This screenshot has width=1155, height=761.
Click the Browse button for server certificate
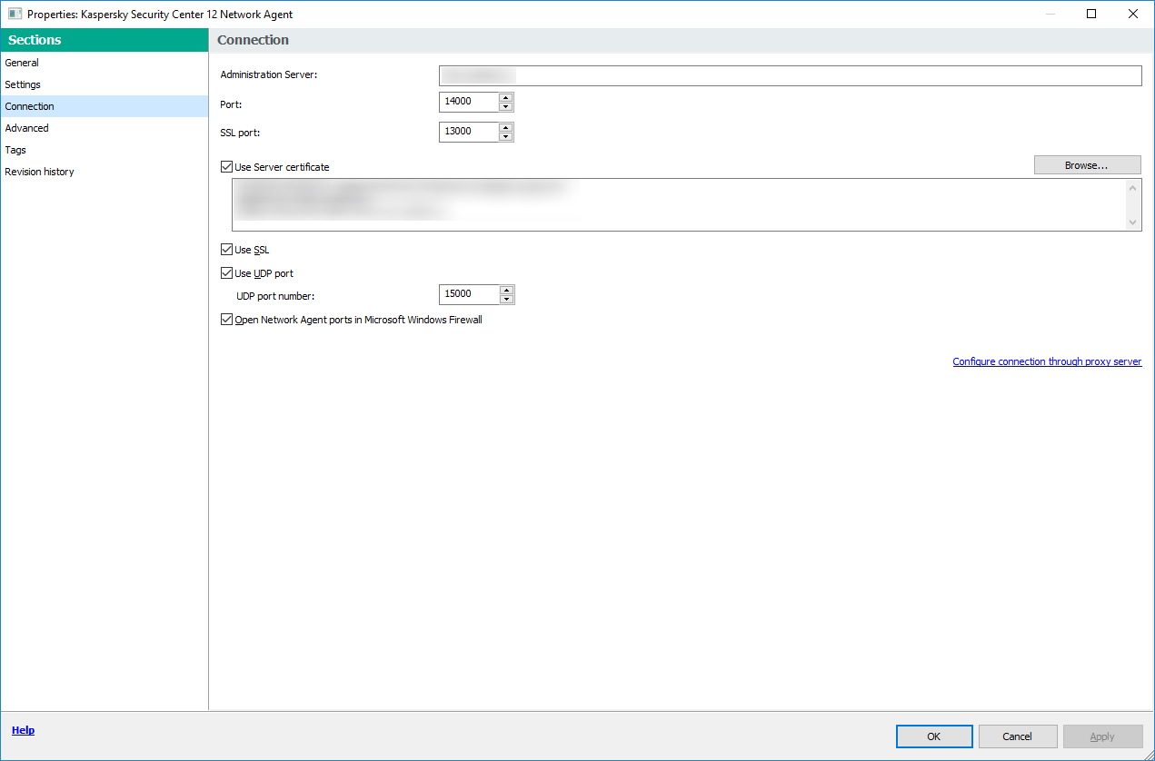(1087, 165)
